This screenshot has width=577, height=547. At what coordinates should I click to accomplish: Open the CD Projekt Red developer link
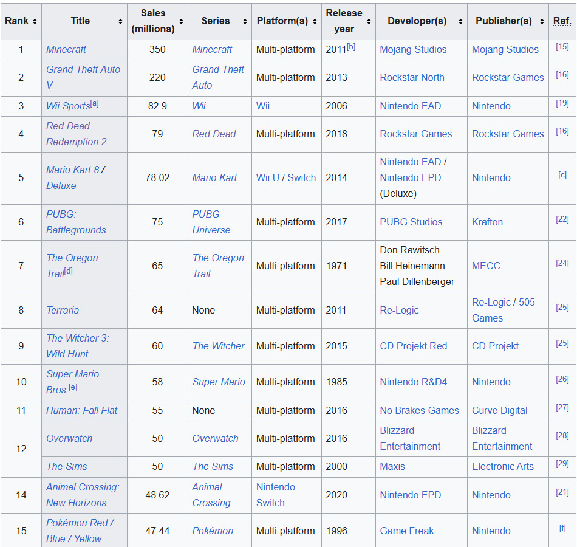pyautogui.click(x=413, y=346)
